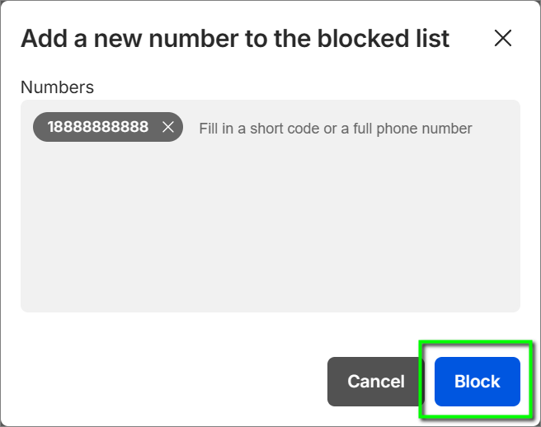The width and height of the screenshot is (541, 427).
Task: Click the dialog title heading text
Action: click(235, 38)
